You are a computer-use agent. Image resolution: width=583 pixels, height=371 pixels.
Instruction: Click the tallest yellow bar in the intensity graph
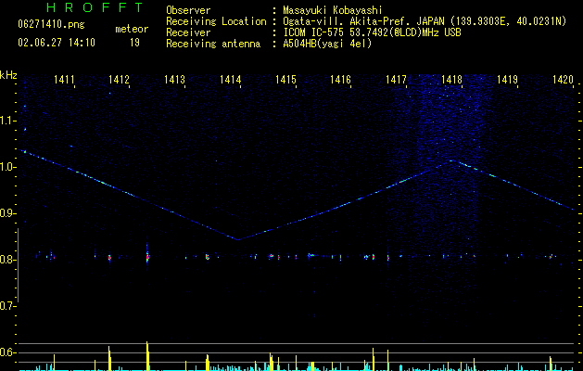click(147, 356)
